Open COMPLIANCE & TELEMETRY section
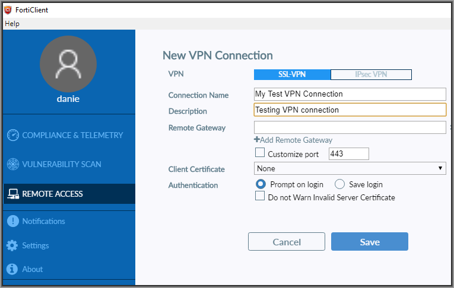This screenshot has width=454, height=288. click(72, 135)
